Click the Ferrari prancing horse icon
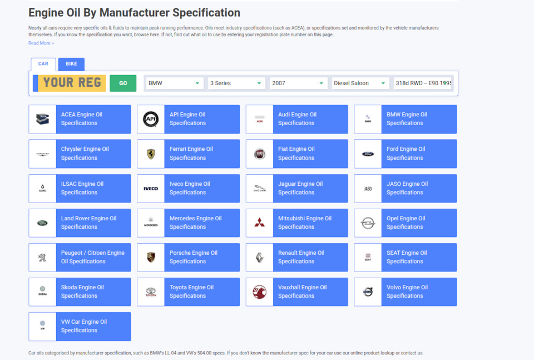The width and height of the screenshot is (534, 360). click(x=151, y=154)
